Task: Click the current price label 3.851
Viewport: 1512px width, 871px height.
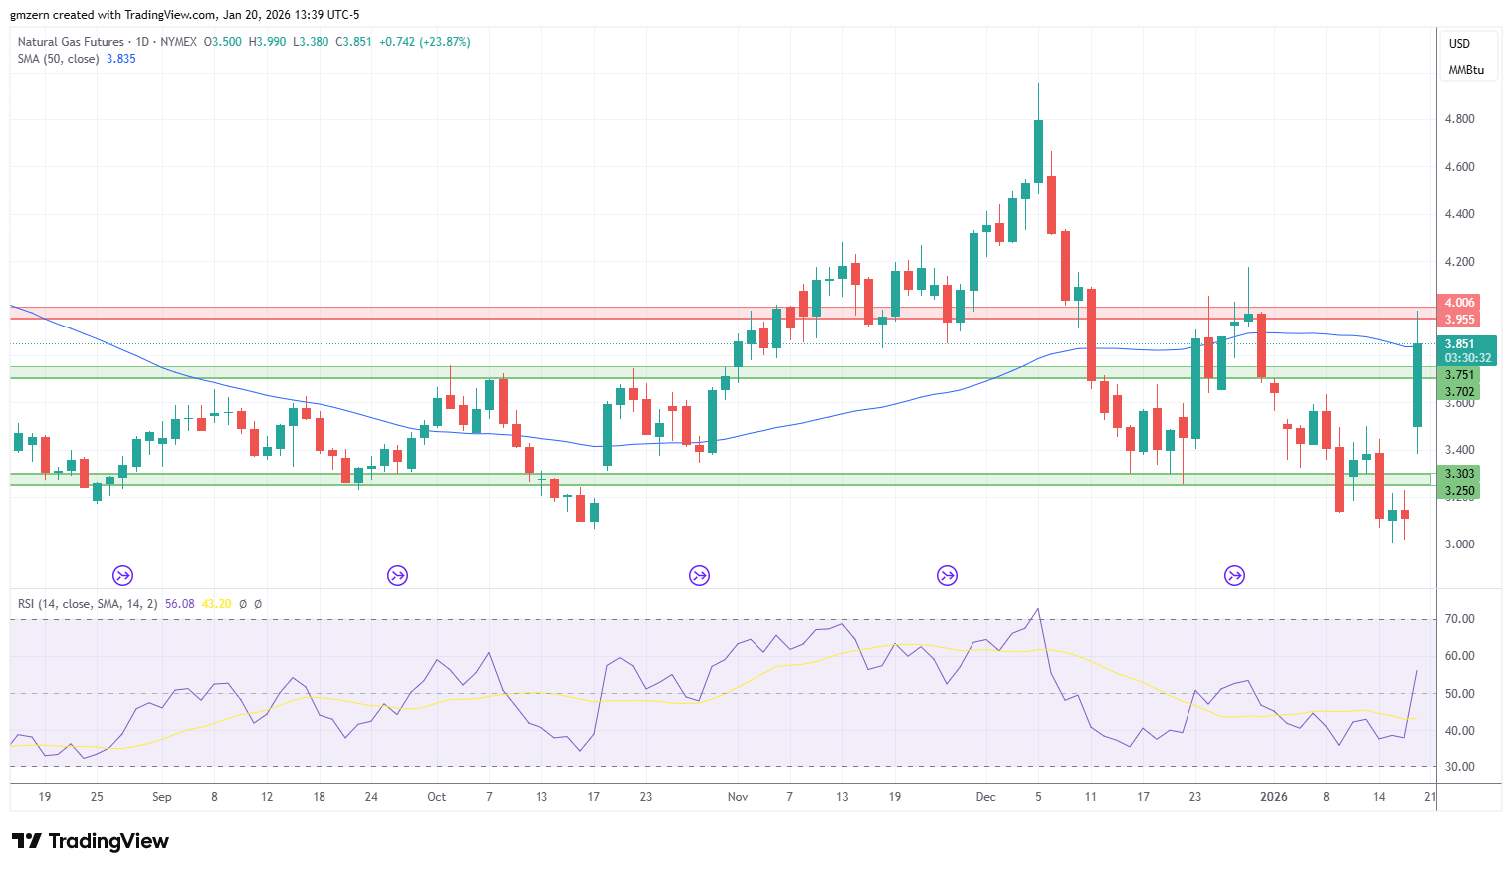Action: (x=1459, y=344)
